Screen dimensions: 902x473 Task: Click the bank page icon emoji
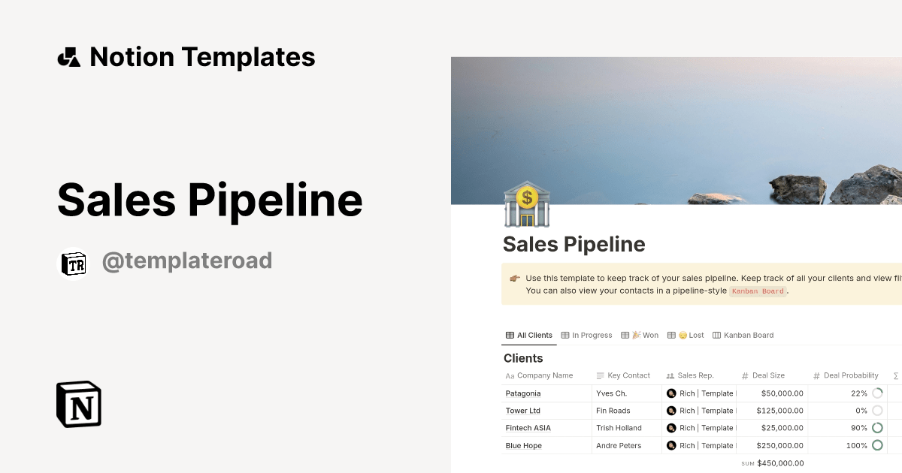(x=528, y=204)
